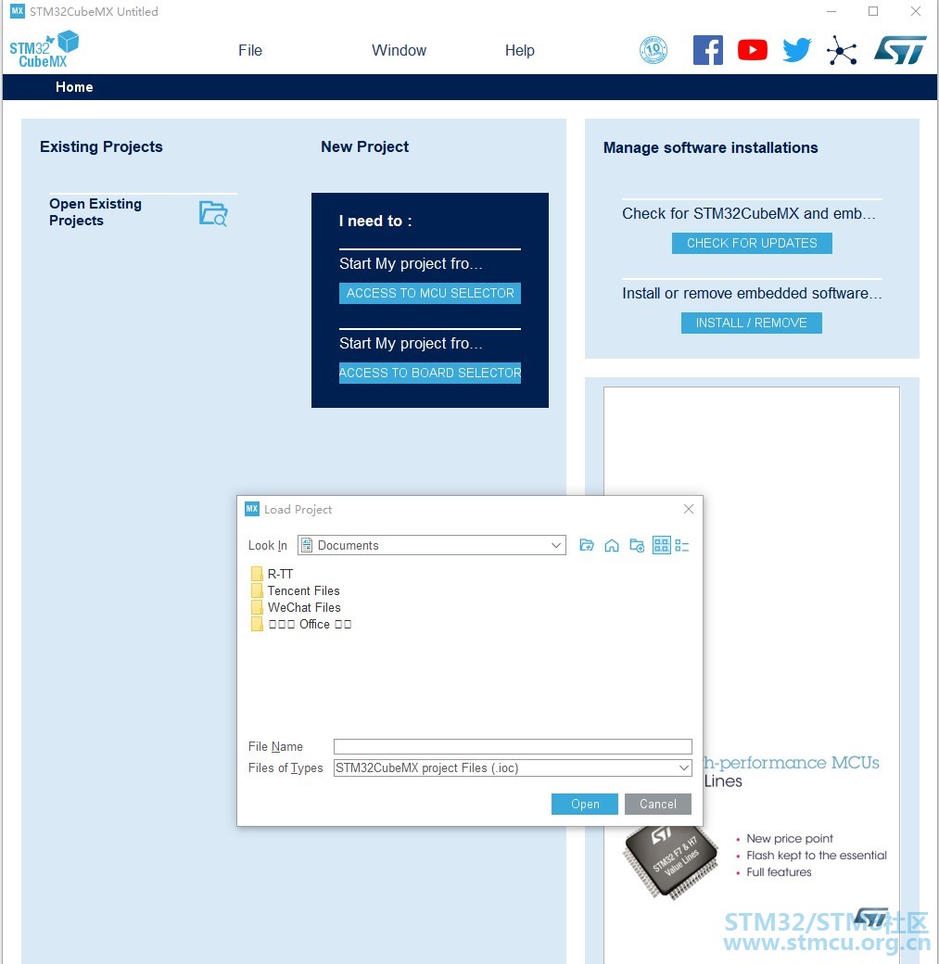Click the Open Existing Projects label
Image resolution: width=939 pixels, height=964 pixels.
tap(95, 212)
